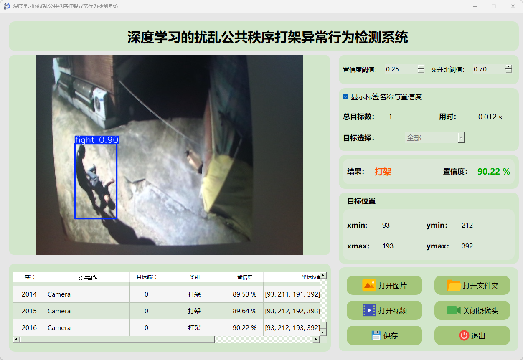Click the app icon in the title bar
Screen dimensions: 523x360
coord(7,6)
